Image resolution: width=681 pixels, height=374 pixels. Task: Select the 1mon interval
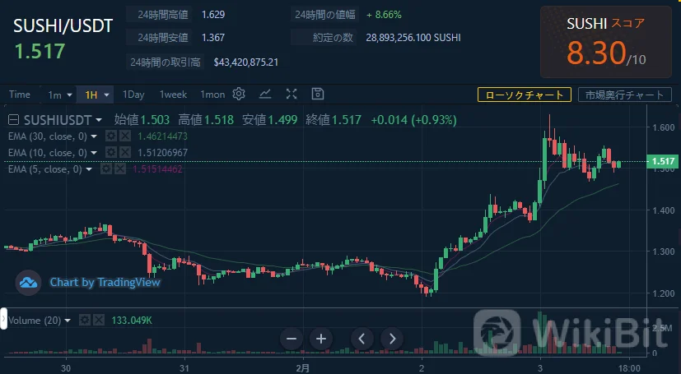pyautogui.click(x=212, y=95)
